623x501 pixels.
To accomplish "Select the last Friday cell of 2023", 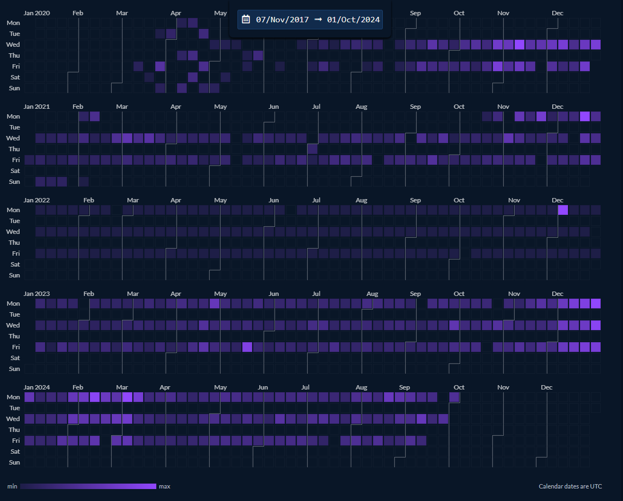I will [x=596, y=347].
